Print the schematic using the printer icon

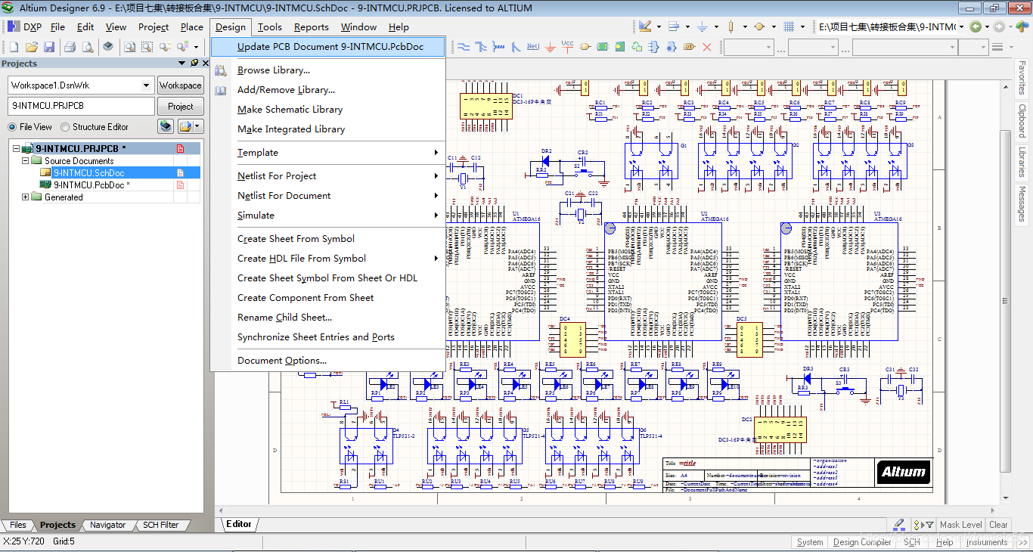pyautogui.click(x=70, y=47)
